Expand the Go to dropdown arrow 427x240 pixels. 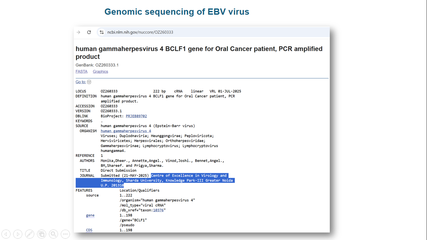(89, 82)
